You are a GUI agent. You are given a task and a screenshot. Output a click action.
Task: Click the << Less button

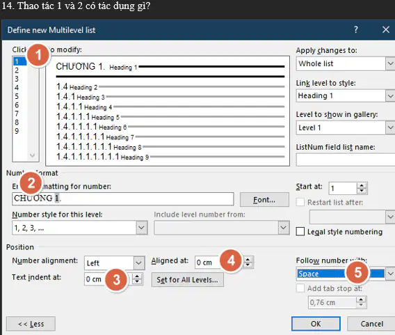point(31,324)
